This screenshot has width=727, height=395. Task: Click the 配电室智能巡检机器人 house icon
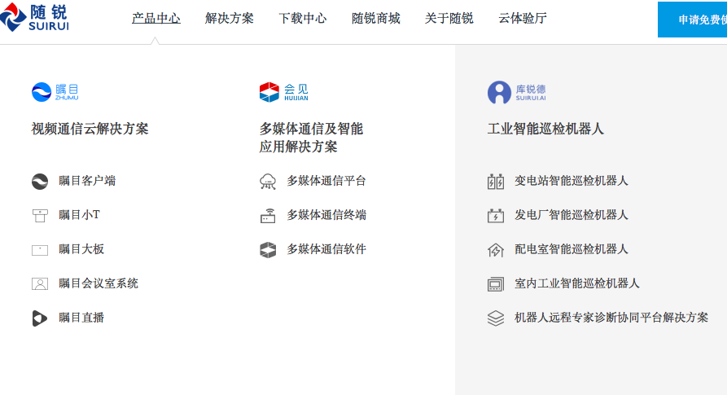(496, 250)
